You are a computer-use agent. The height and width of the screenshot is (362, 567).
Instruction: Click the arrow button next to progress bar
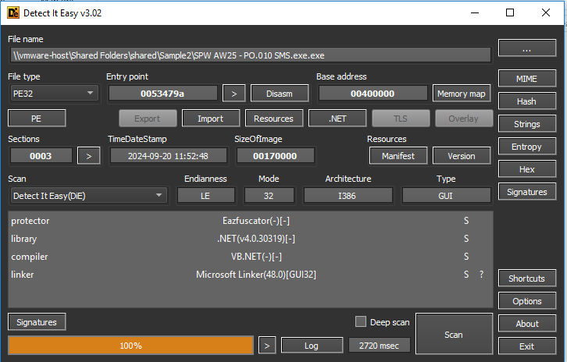click(267, 346)
